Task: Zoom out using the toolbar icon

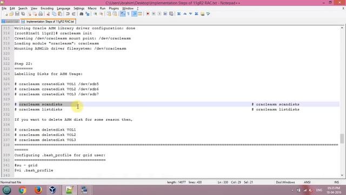Action: coord(101,14)
